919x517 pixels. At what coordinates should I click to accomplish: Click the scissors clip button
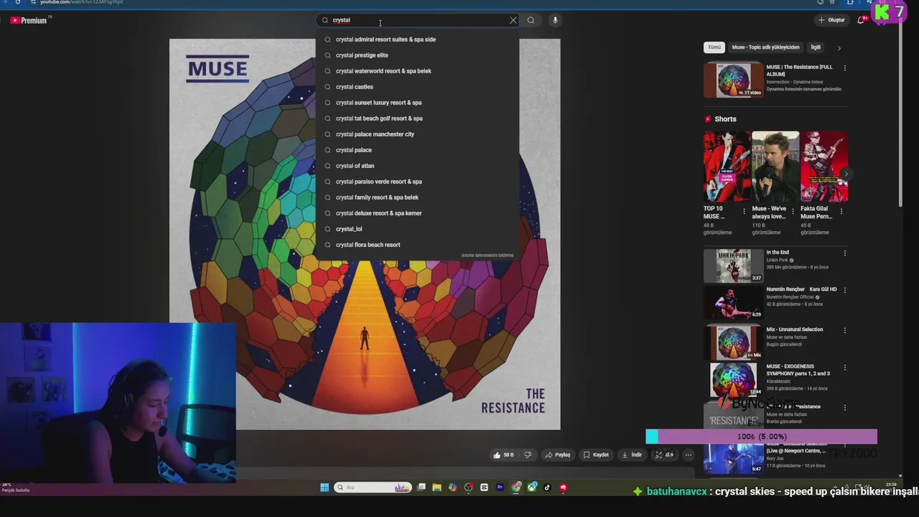(x=663, y=455)
